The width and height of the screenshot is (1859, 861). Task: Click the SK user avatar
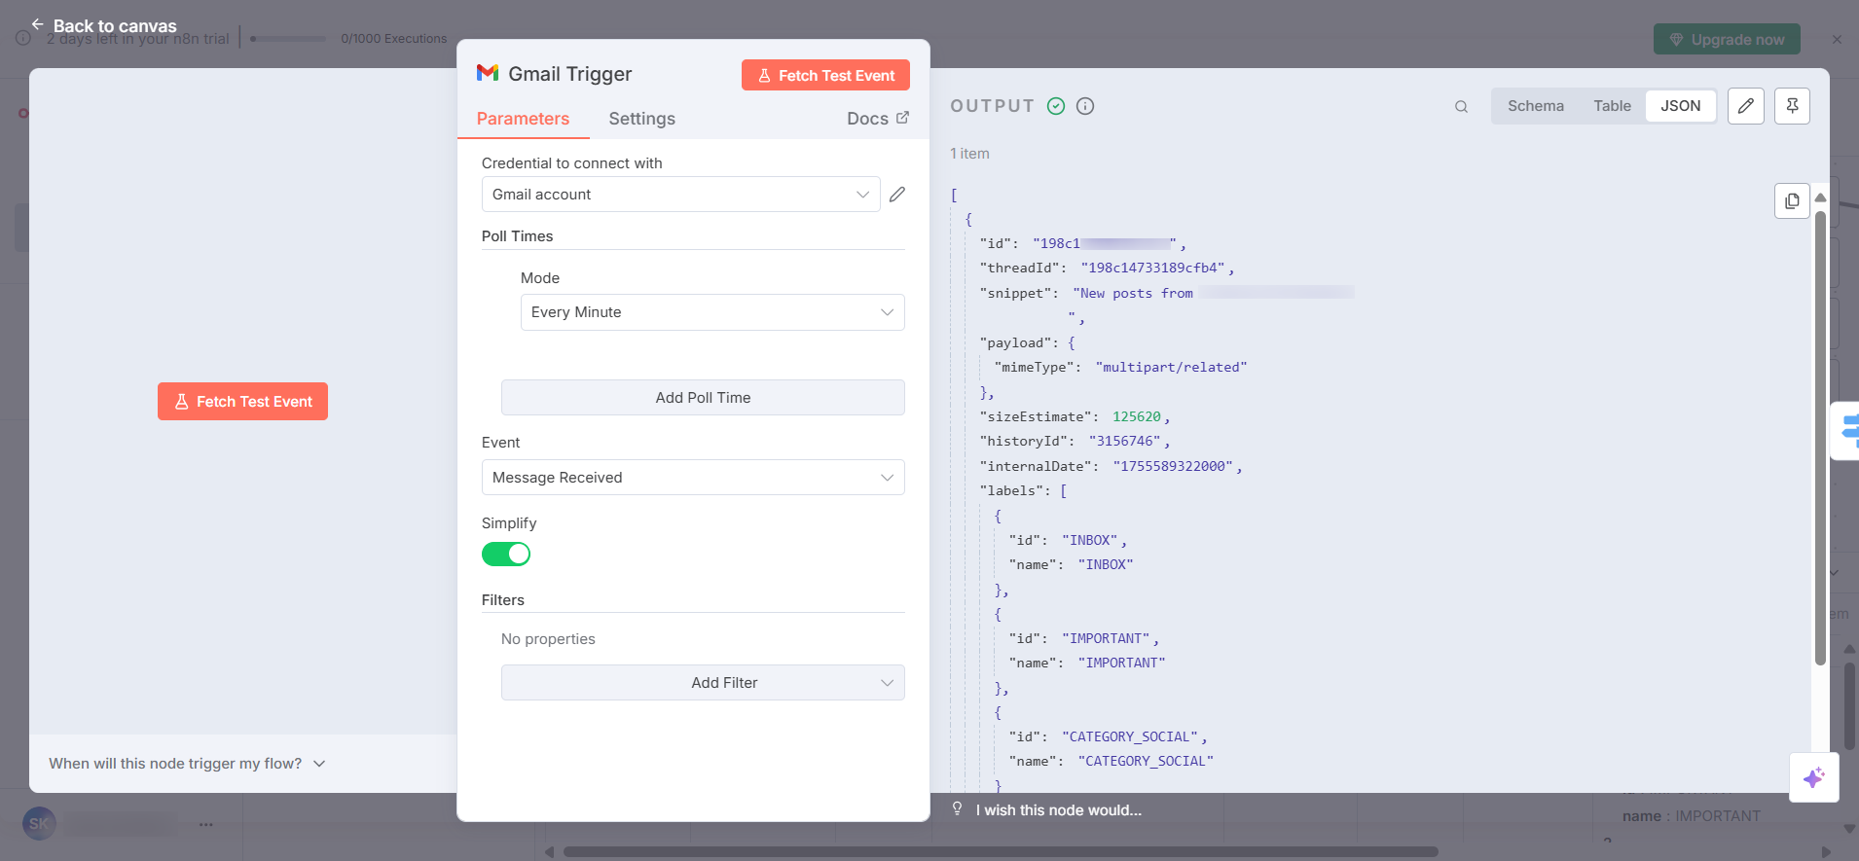pos(39,824)
